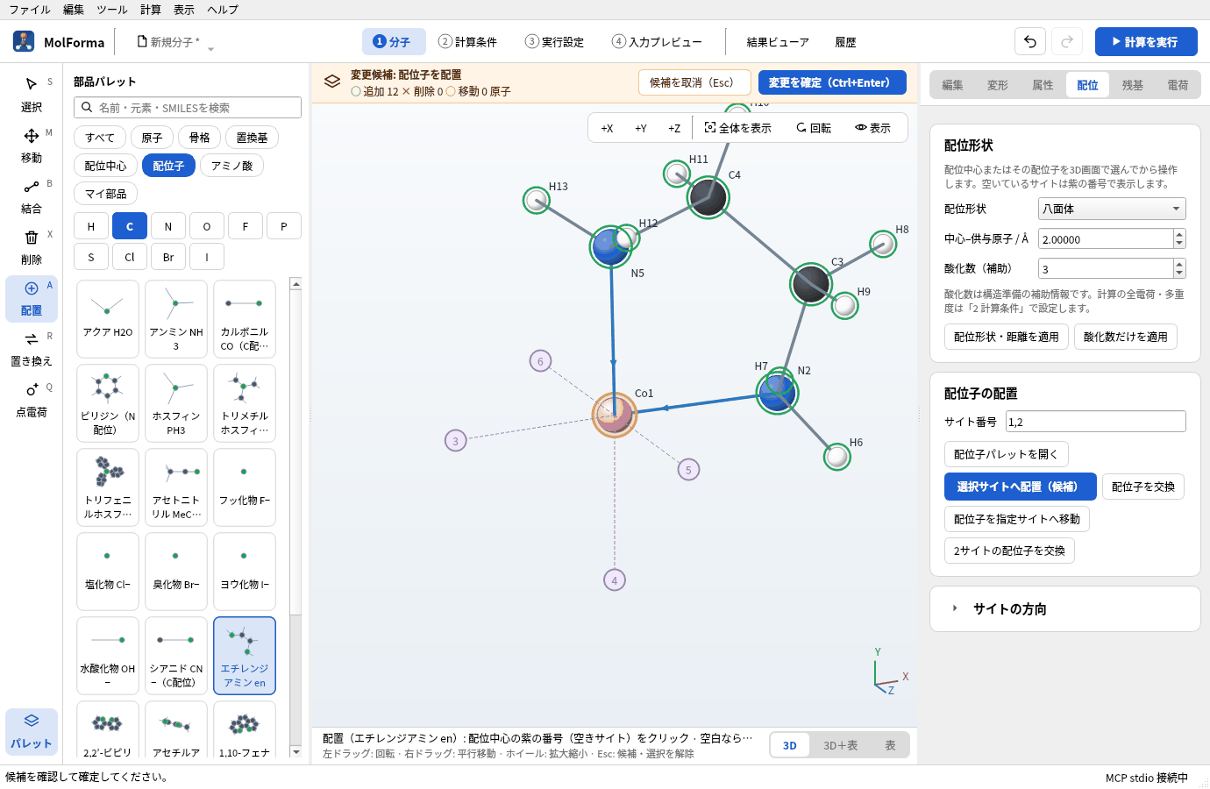Toggle the 配位子 category filter chip
1210x789 pixels.
pyautogui.click(x=168, y=166)
